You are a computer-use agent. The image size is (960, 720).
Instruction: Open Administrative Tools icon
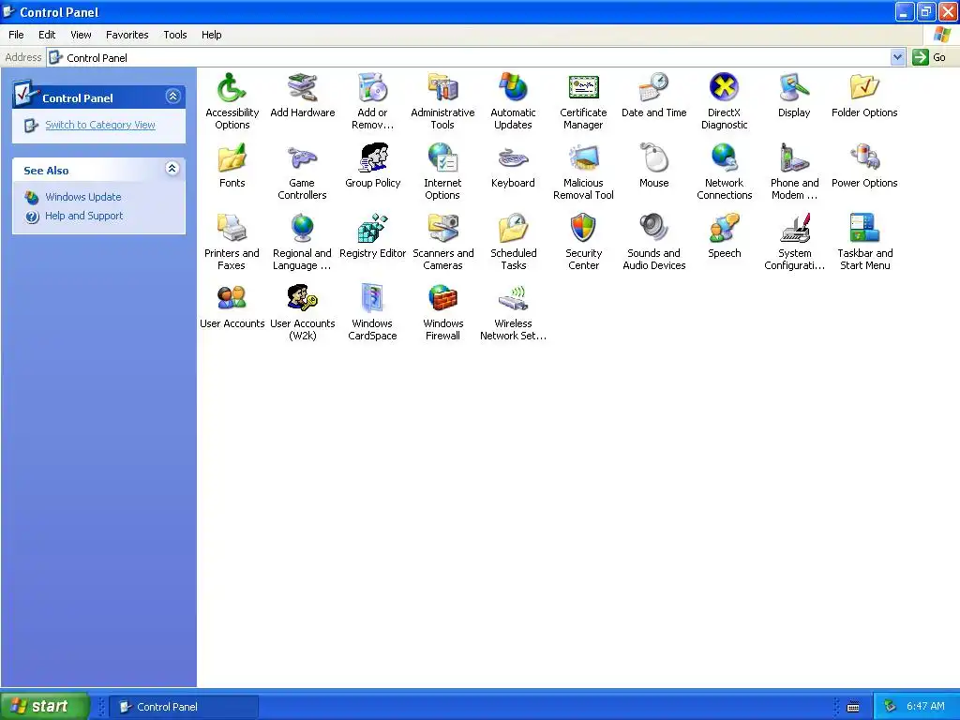coord(442,87)
